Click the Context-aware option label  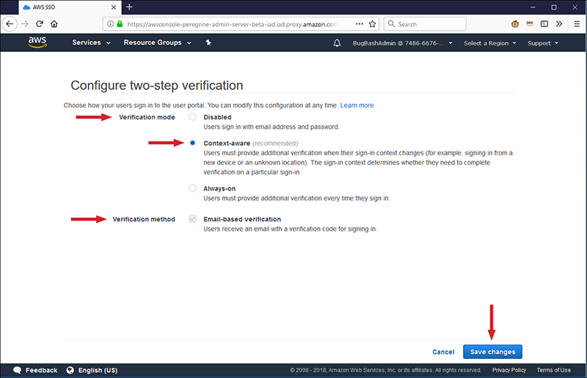click(x=227, y=143)
